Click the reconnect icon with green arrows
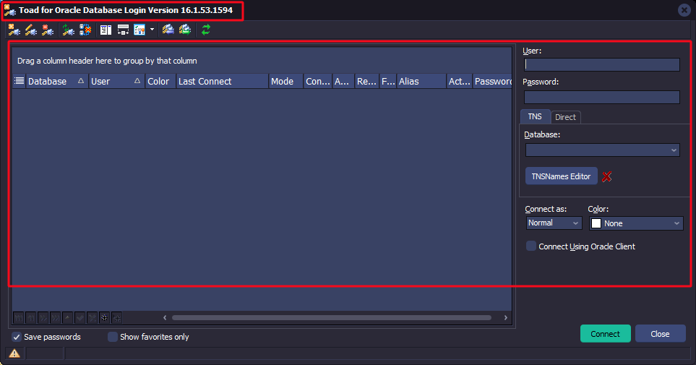Viewport: 696px width, 365px height. [69, 30]
